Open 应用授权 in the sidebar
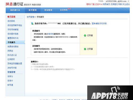This screenshot has height=100, width=133. [11, 59]
